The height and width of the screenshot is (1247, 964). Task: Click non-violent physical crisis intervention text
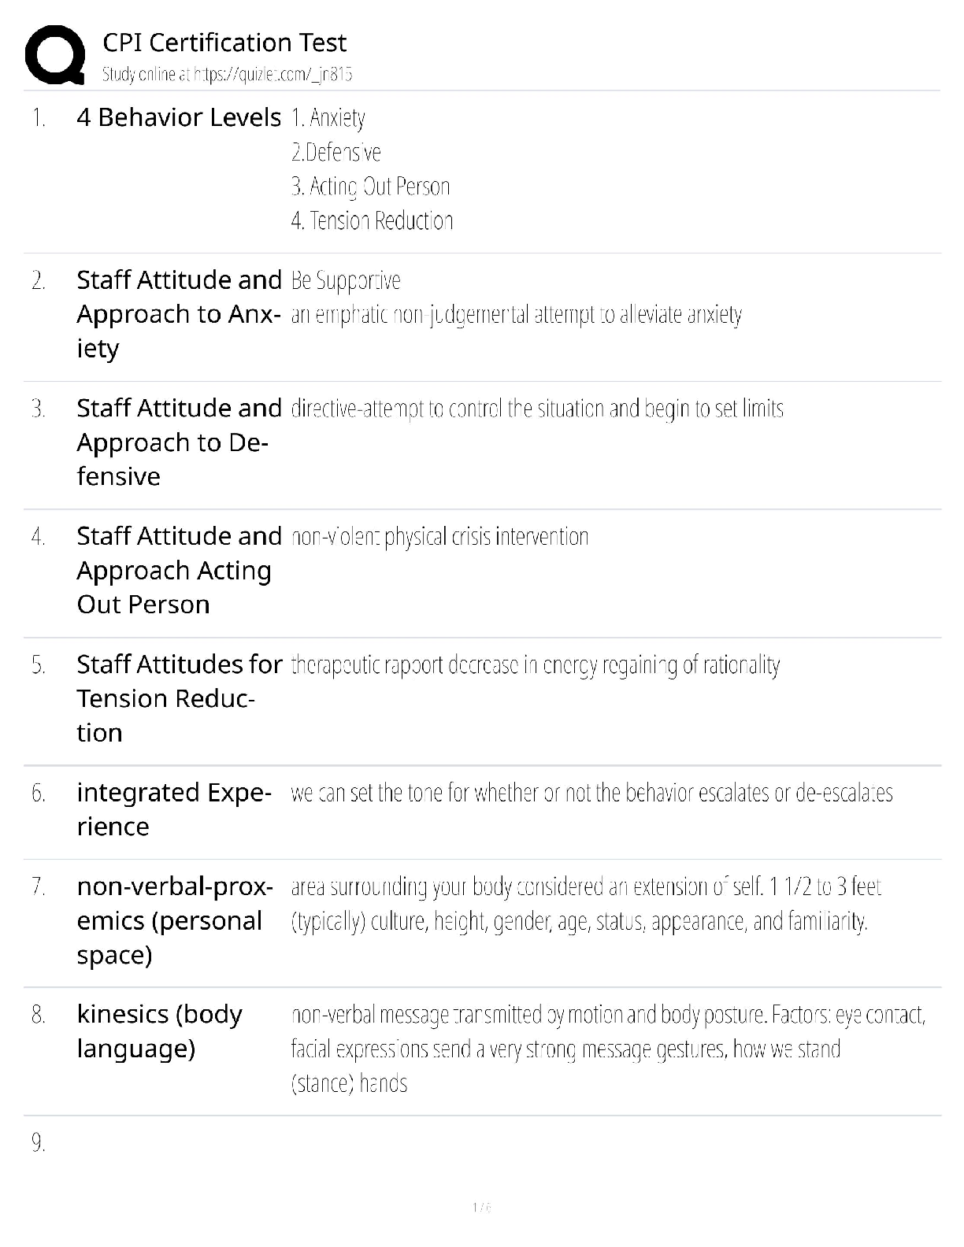439,537
